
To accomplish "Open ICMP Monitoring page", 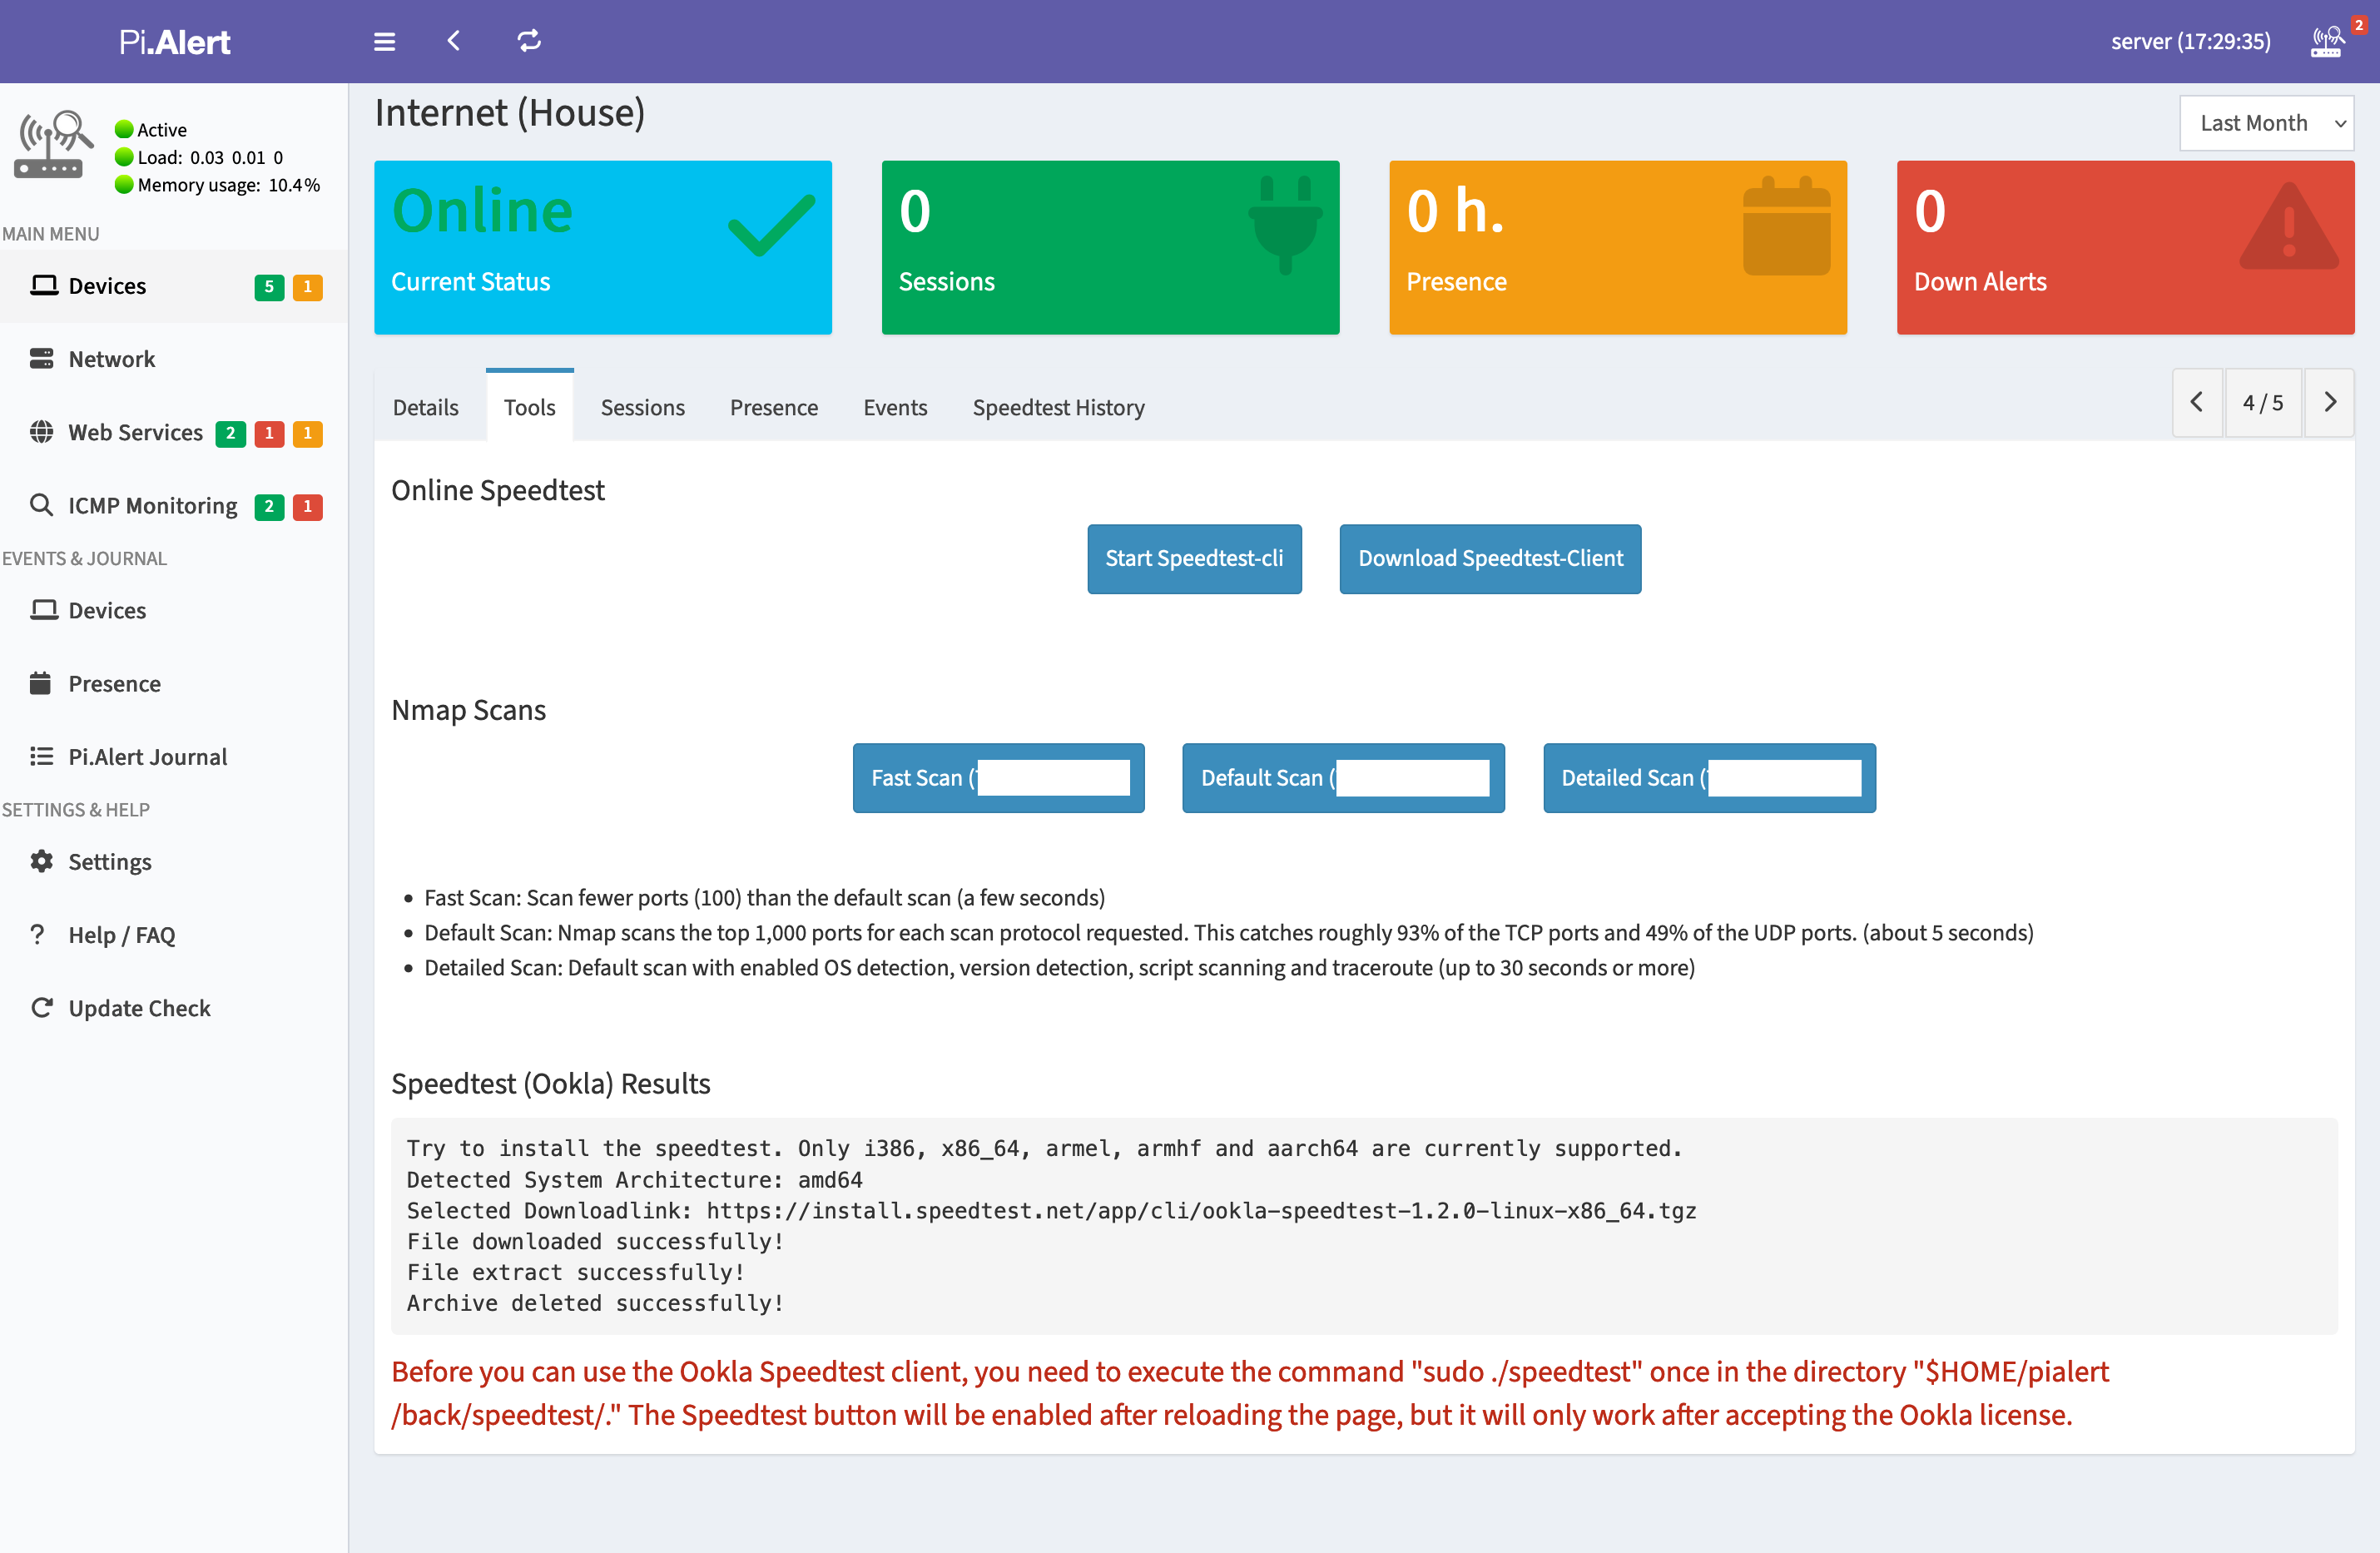I will 152,506.
